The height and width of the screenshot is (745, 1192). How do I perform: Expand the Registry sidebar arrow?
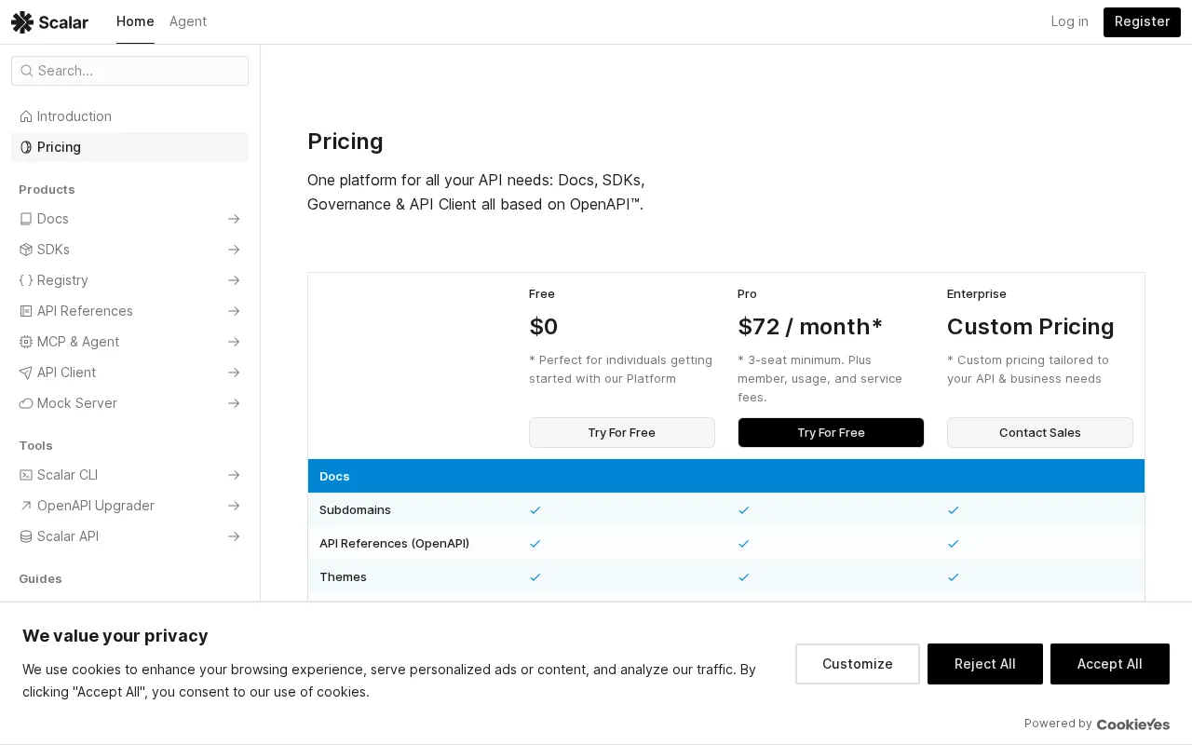(234, 280)
